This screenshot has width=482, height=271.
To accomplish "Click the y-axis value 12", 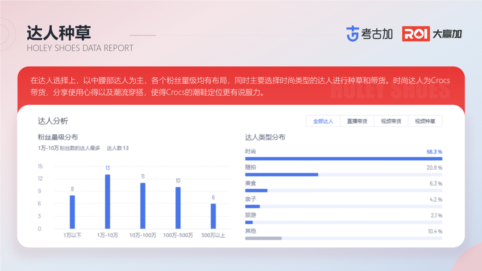I will click(40, 179).
